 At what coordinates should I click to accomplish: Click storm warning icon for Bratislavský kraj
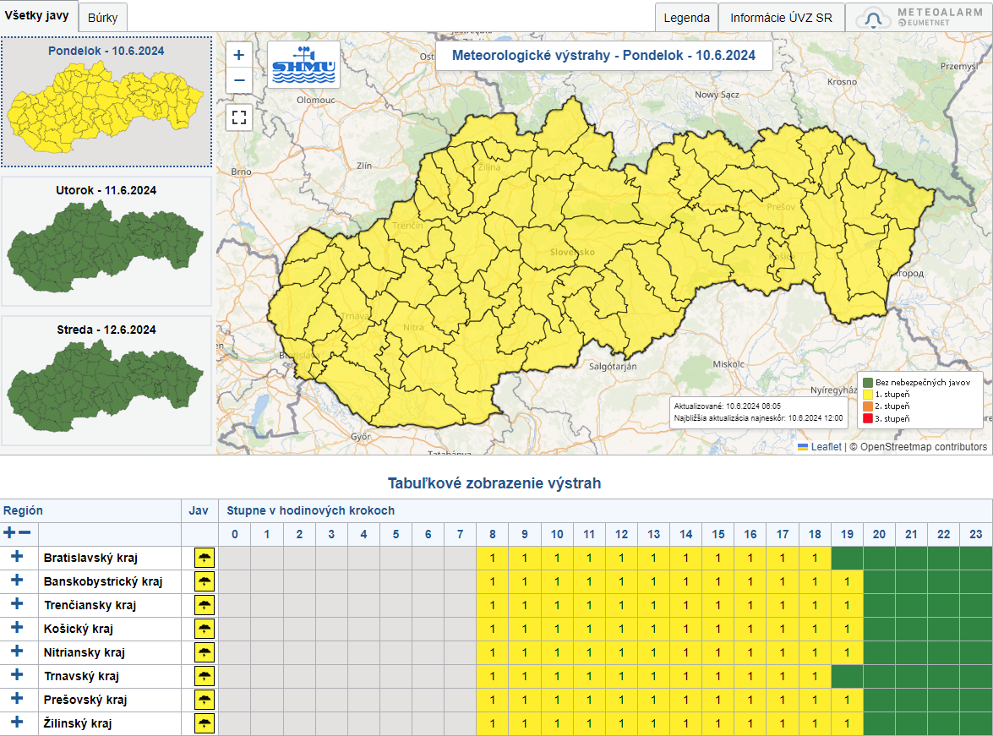(205, 558)
